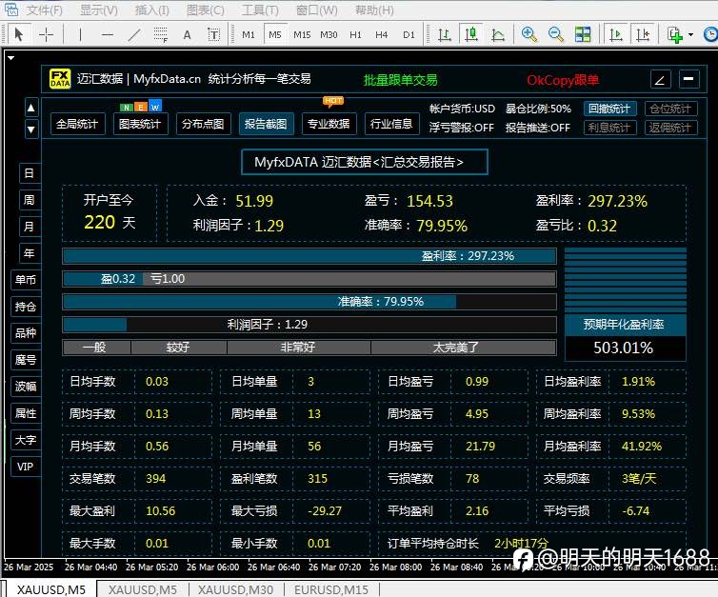Click the OkCopy跟单 link
This screenshot has width=718, height=597.
pyautogui.click(x=563, y=80)
